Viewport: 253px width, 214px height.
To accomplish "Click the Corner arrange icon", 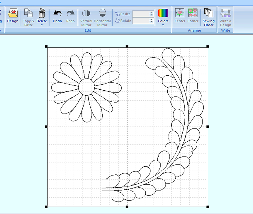I will tap(193, 13).
